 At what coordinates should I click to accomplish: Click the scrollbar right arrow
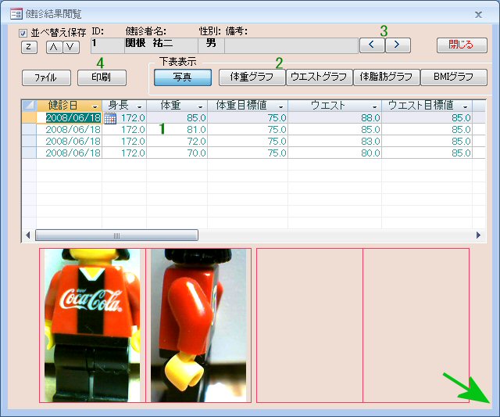[478, 235]
